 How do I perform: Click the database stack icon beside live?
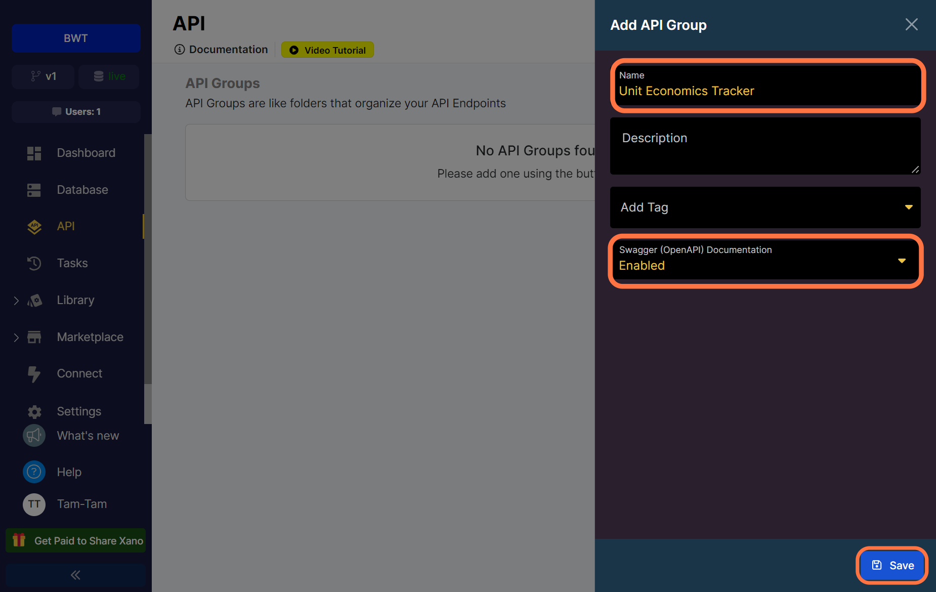click(99, 76)
